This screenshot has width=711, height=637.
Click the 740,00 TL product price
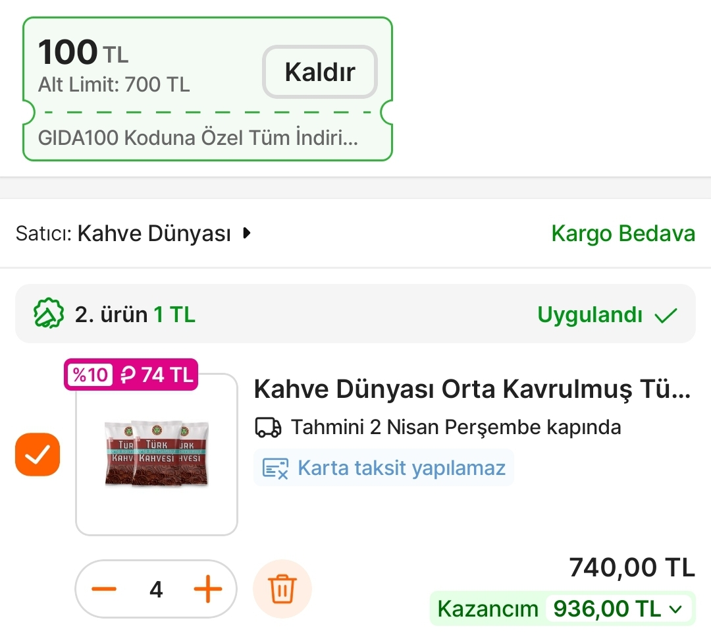(631, 567)
